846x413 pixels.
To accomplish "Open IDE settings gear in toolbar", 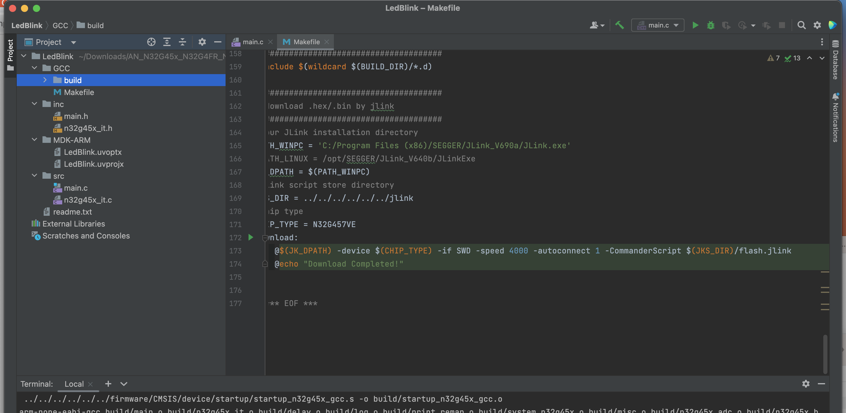I will click(817, 25).
